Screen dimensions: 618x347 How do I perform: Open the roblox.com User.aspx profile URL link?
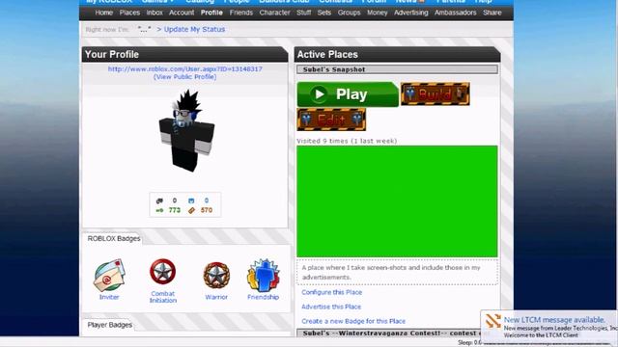point(185,68)
